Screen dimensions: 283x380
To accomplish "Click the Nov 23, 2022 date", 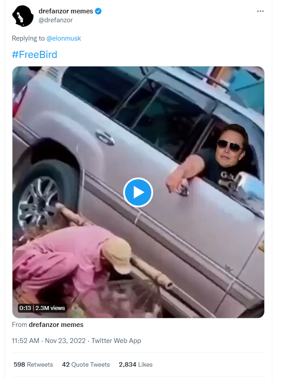I will [x=65, y=341].
